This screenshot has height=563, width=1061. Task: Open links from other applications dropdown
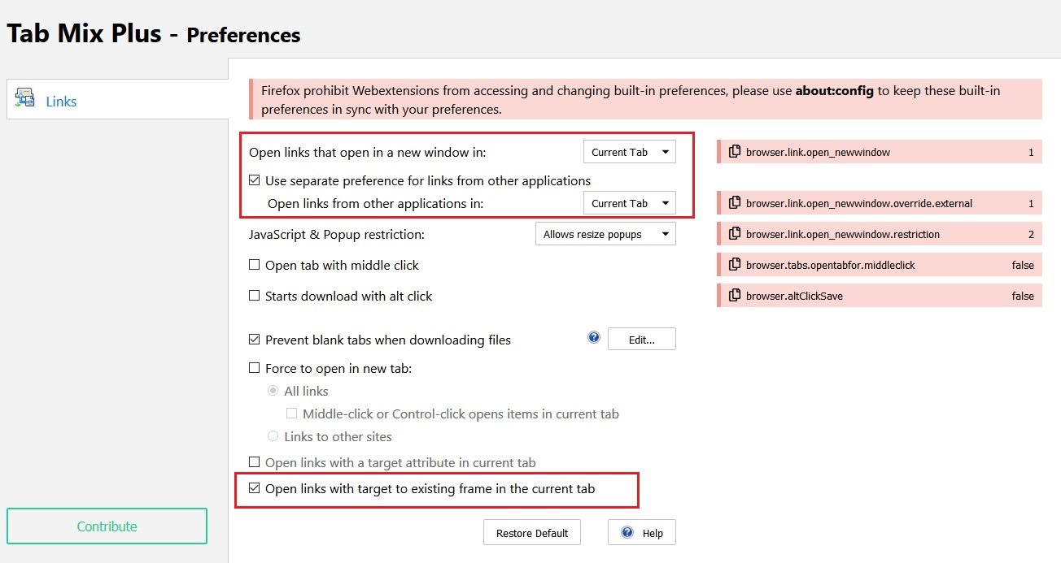(x=629, y=203)
